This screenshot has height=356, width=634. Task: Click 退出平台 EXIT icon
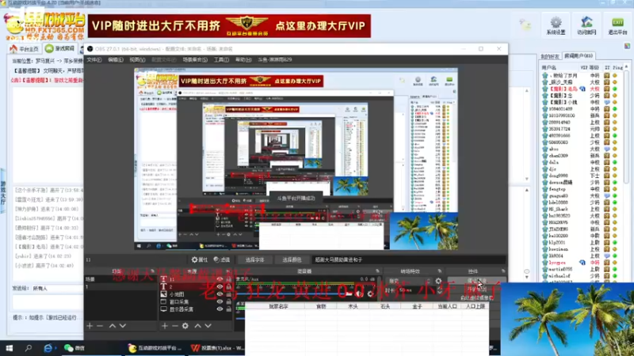pyautogui.click(x=617, y=25)
